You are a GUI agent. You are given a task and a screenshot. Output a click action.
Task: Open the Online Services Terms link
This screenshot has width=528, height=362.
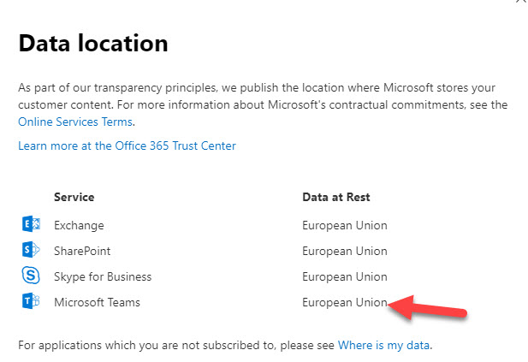coord(75,122)
